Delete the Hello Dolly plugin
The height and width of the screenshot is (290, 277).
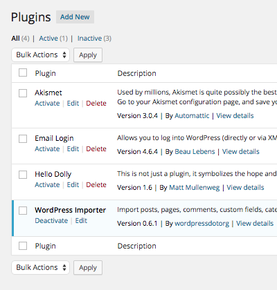96,185
